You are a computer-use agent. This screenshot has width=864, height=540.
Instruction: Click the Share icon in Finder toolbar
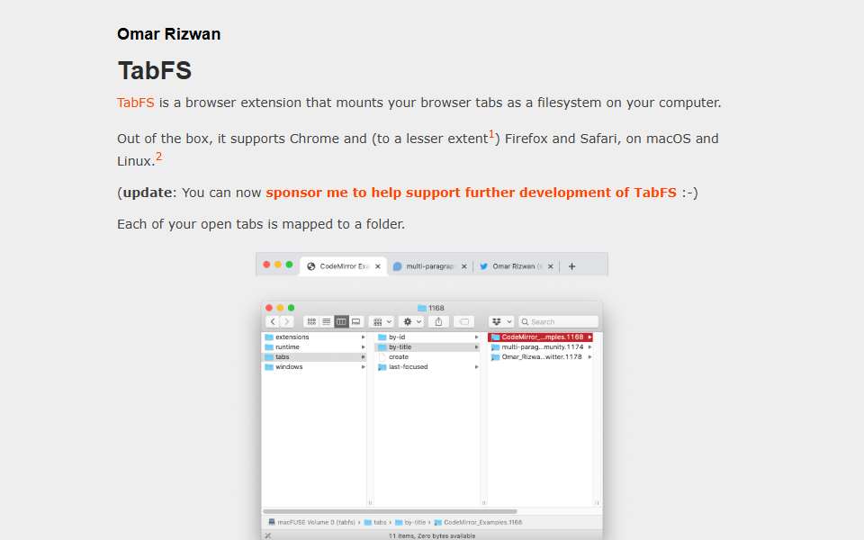click(438, 322)
